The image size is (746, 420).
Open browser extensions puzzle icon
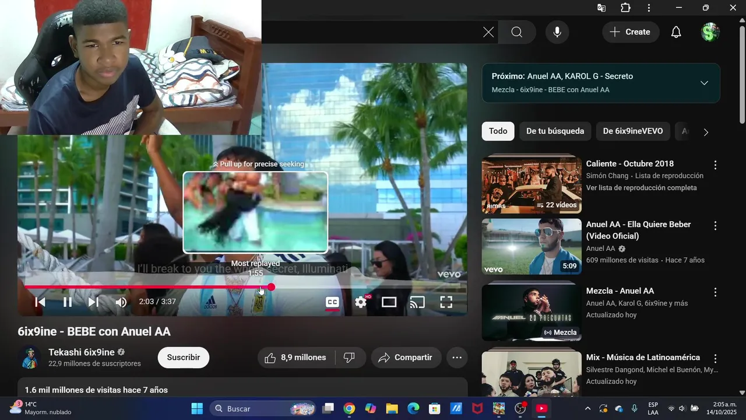click(625, 8)
